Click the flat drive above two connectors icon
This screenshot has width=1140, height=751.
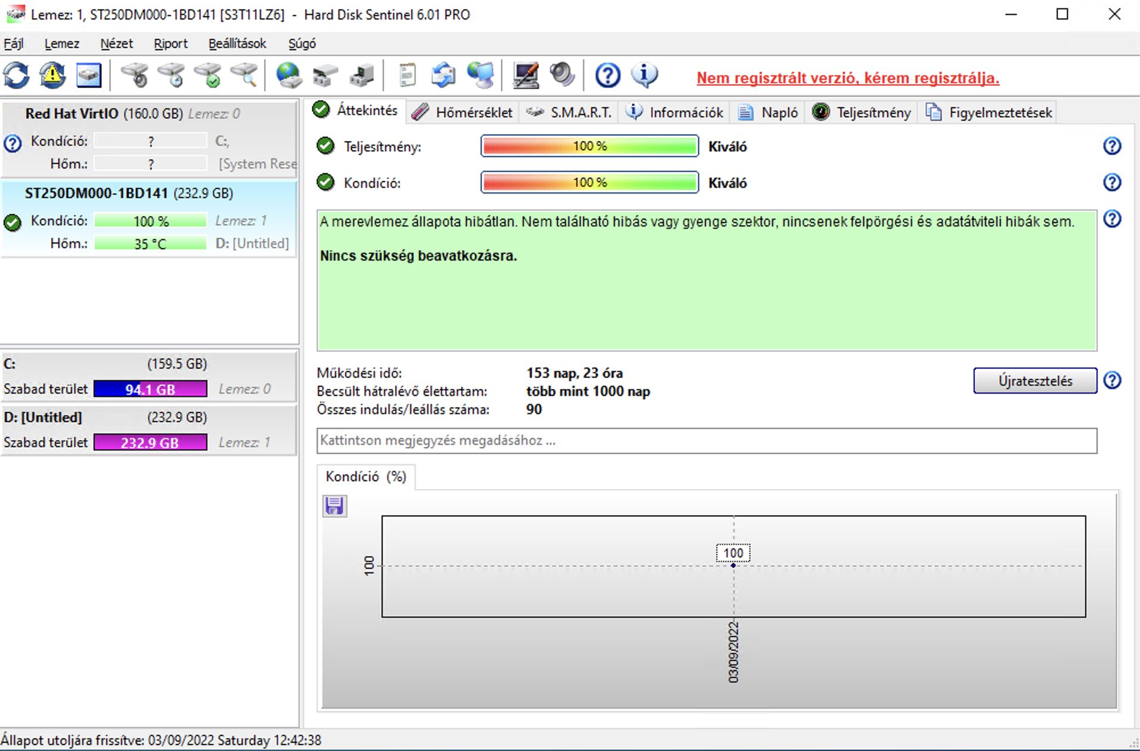coord(325,76)
